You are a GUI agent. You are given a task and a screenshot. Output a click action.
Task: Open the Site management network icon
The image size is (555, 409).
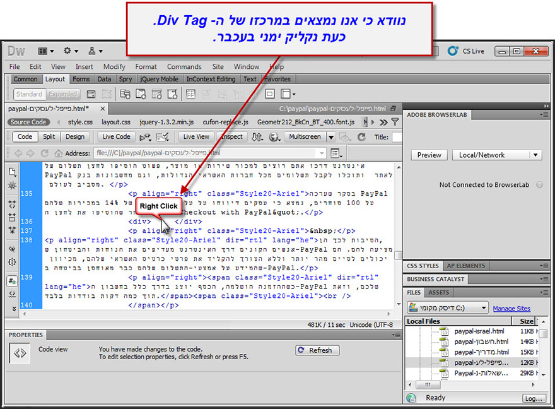95,51
